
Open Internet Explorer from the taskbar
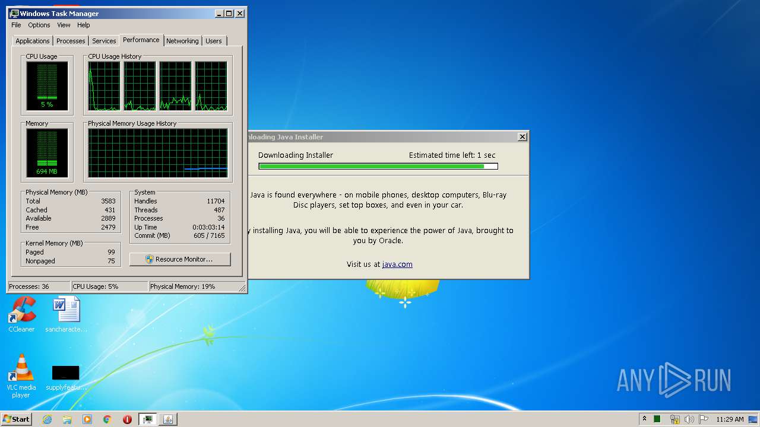tap(47, 419)
